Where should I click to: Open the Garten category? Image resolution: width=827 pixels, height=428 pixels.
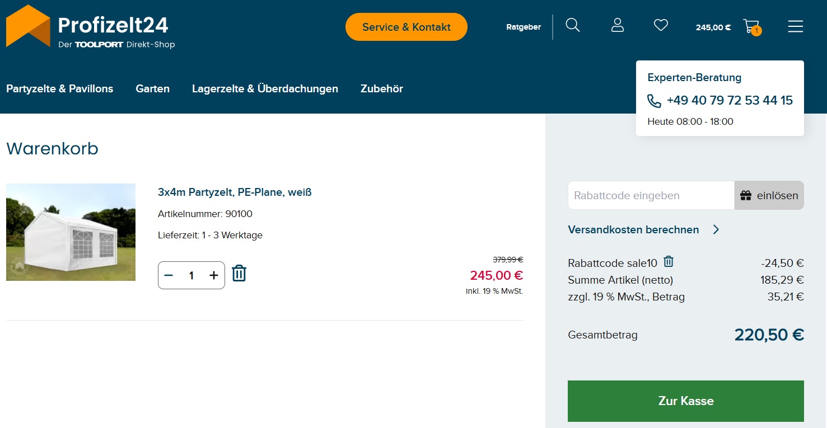152,88
